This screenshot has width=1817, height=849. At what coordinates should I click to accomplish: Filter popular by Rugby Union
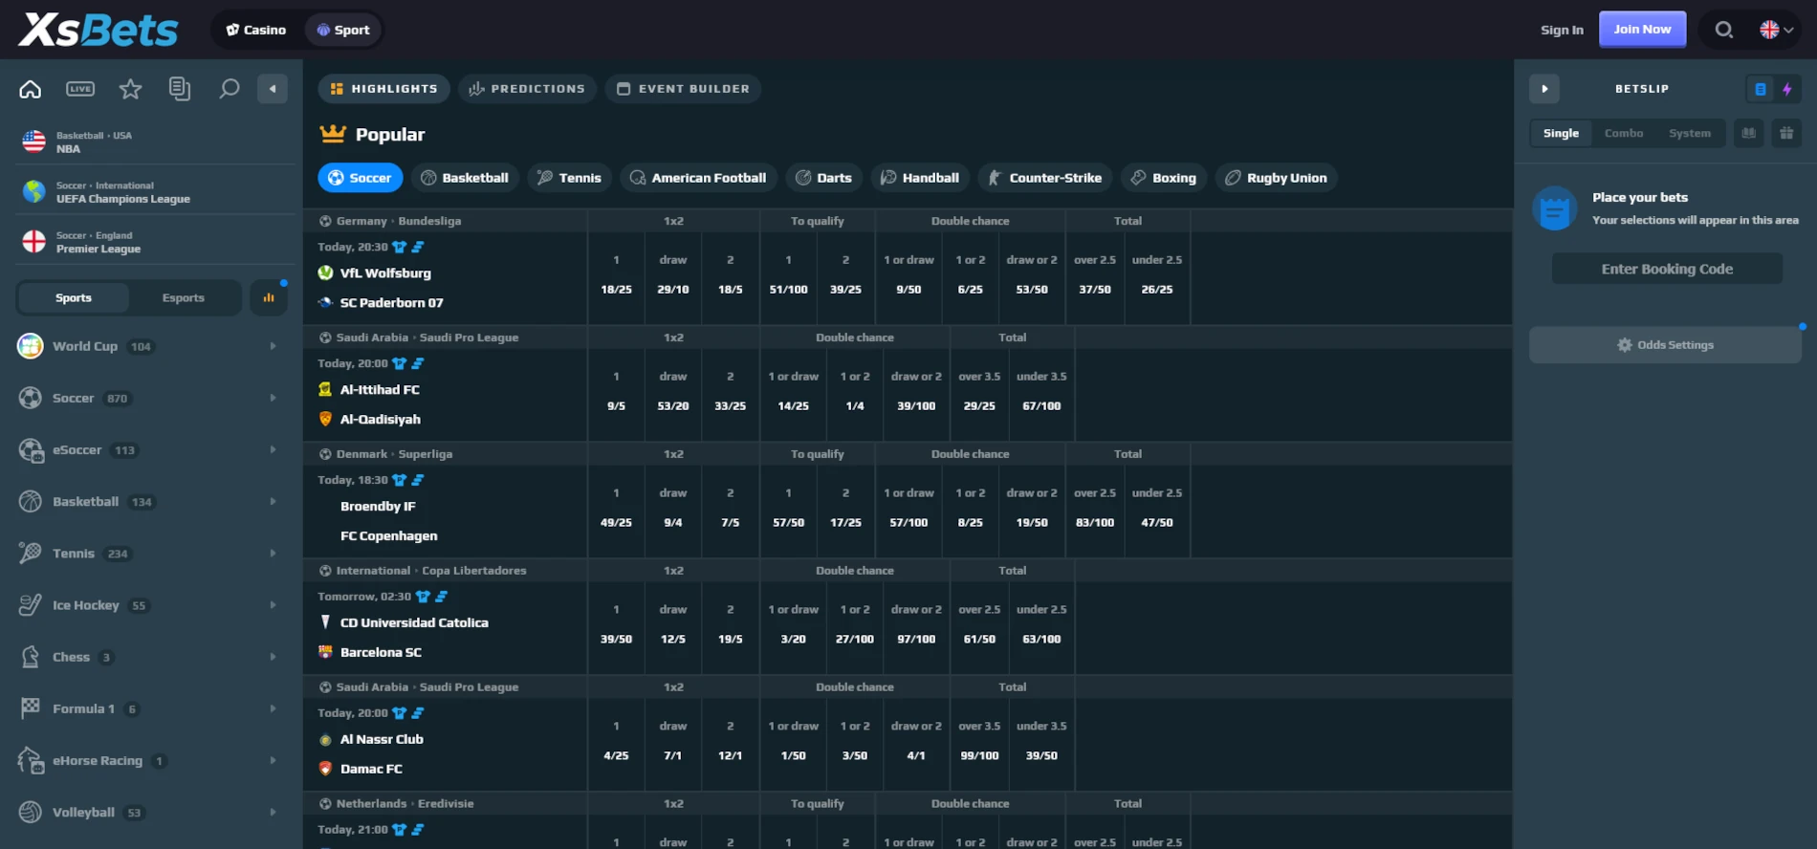(x=1277, y=178)
